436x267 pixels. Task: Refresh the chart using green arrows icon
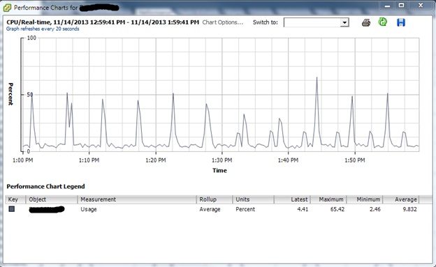[383, 22]
